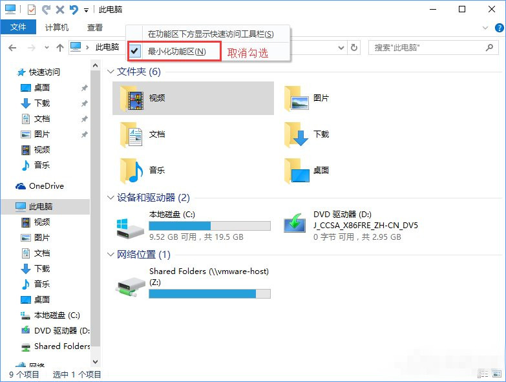The image size is (506, 382).
Task: Select the 音乐 folder icon in main pane
Action: 131,171
